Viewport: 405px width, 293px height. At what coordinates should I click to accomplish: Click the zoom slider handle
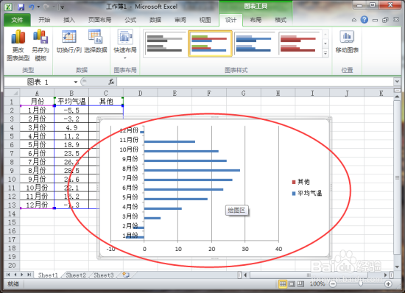(x=361, y=284)
